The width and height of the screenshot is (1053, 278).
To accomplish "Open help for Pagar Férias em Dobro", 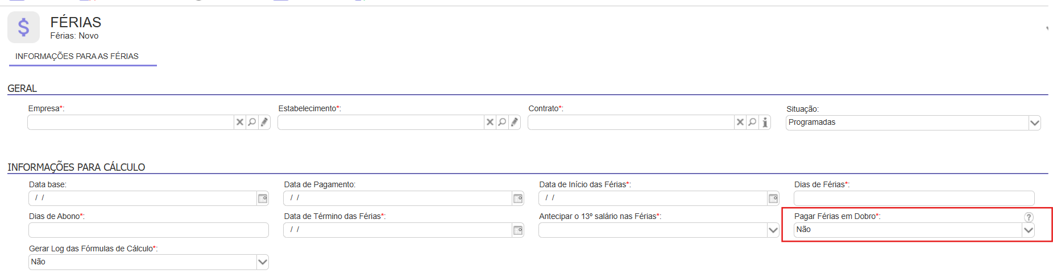I will [1029, 217].
